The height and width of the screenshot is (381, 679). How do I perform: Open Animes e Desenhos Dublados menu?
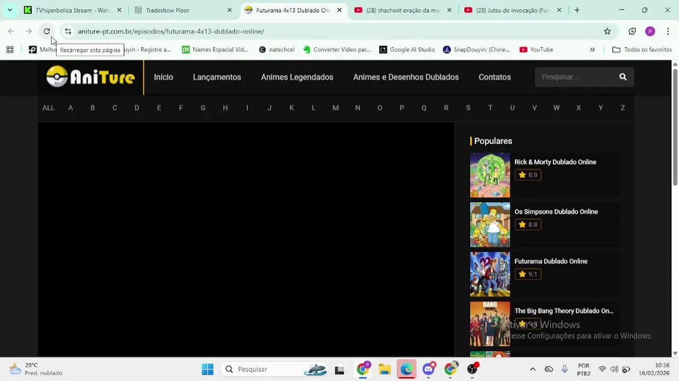(x=406, y=77)
